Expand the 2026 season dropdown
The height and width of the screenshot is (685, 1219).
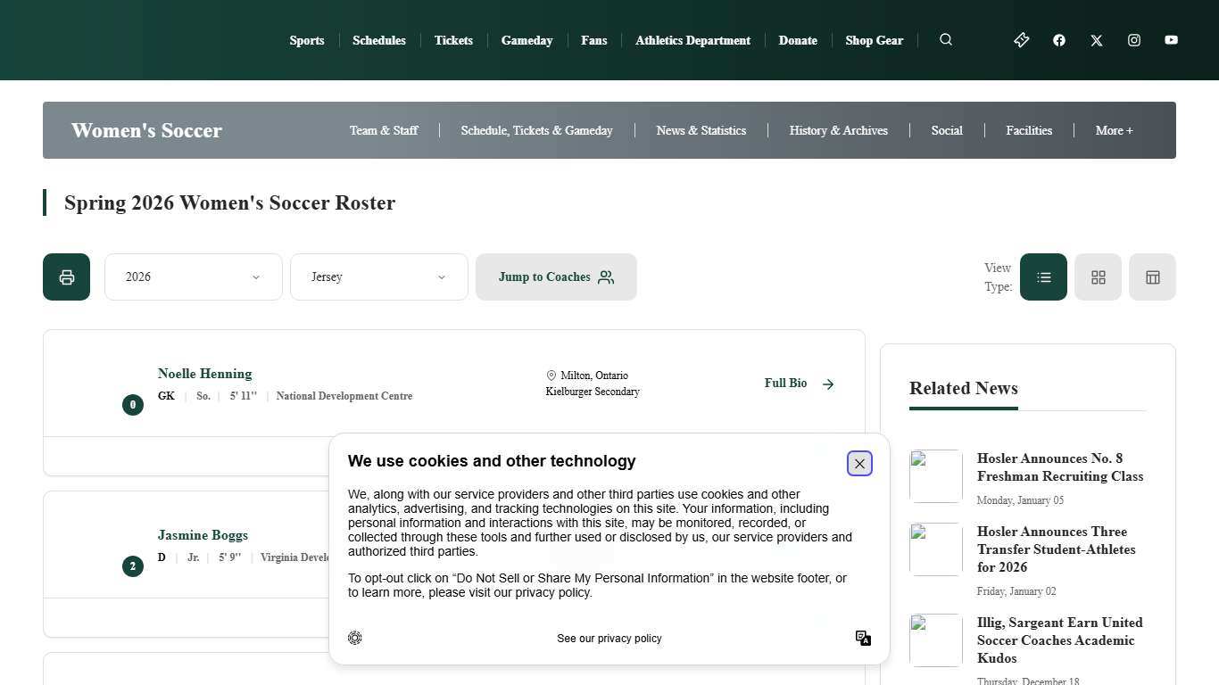point(193,277)
